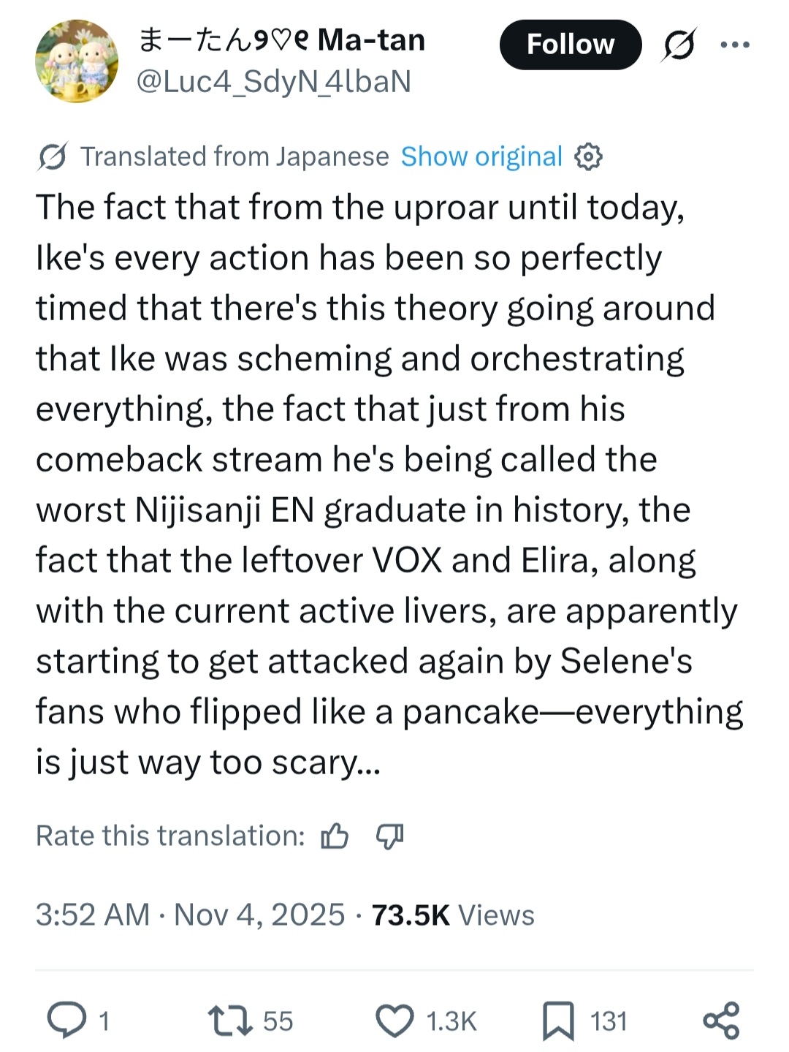Image resolution: width=789 pixels, height=1052 pixels.
Task: Click the share icon
Action: tap(721, 1021)
